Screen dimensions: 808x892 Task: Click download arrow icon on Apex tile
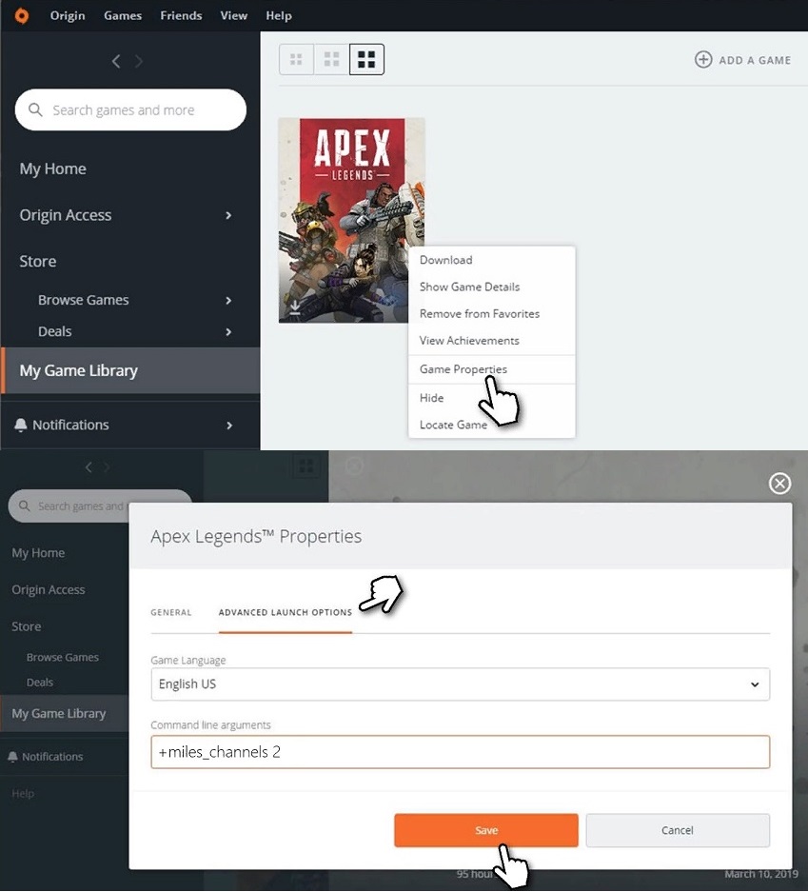pos(294,307)
